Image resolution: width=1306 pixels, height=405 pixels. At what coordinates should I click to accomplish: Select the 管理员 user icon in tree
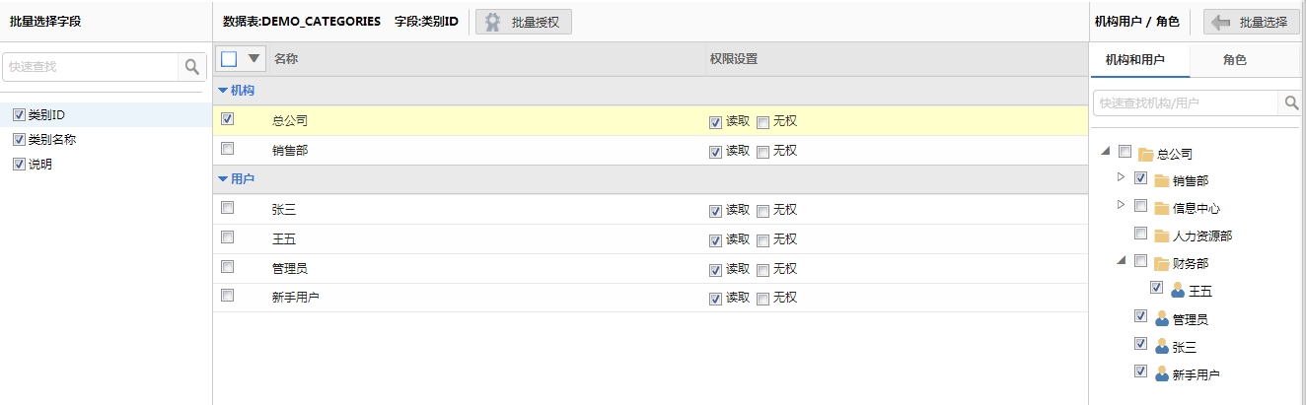(1161, 318)
